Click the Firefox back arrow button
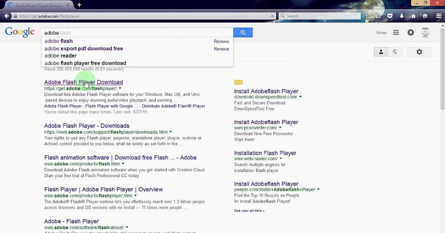The image size is (445, 233). pos(6,16)
